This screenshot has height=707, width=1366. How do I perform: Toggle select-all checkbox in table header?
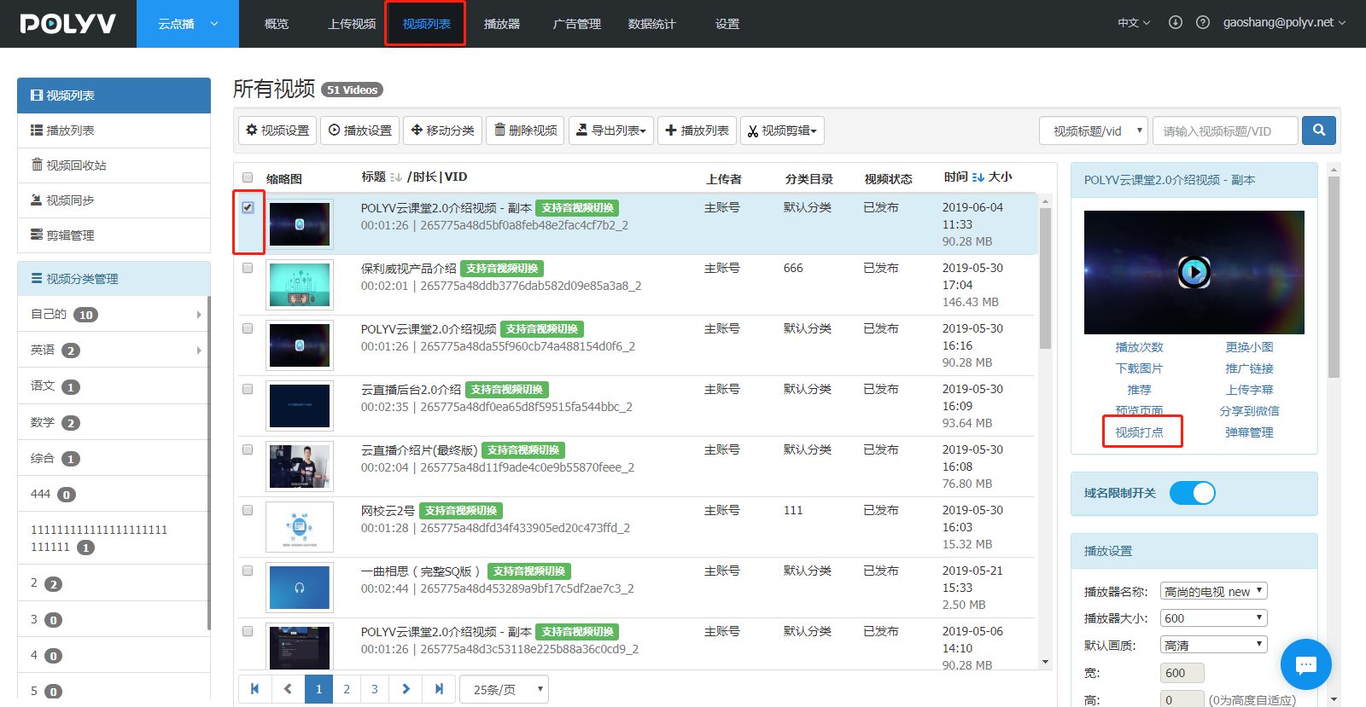tap(248, 177)
